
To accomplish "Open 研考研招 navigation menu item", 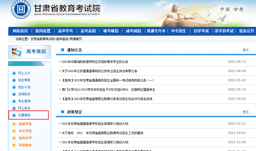I will [x=111, y=31].
